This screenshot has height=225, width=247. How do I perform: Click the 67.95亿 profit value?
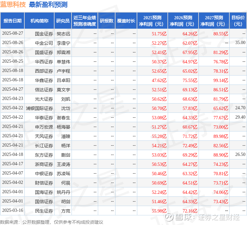[190, 52]
